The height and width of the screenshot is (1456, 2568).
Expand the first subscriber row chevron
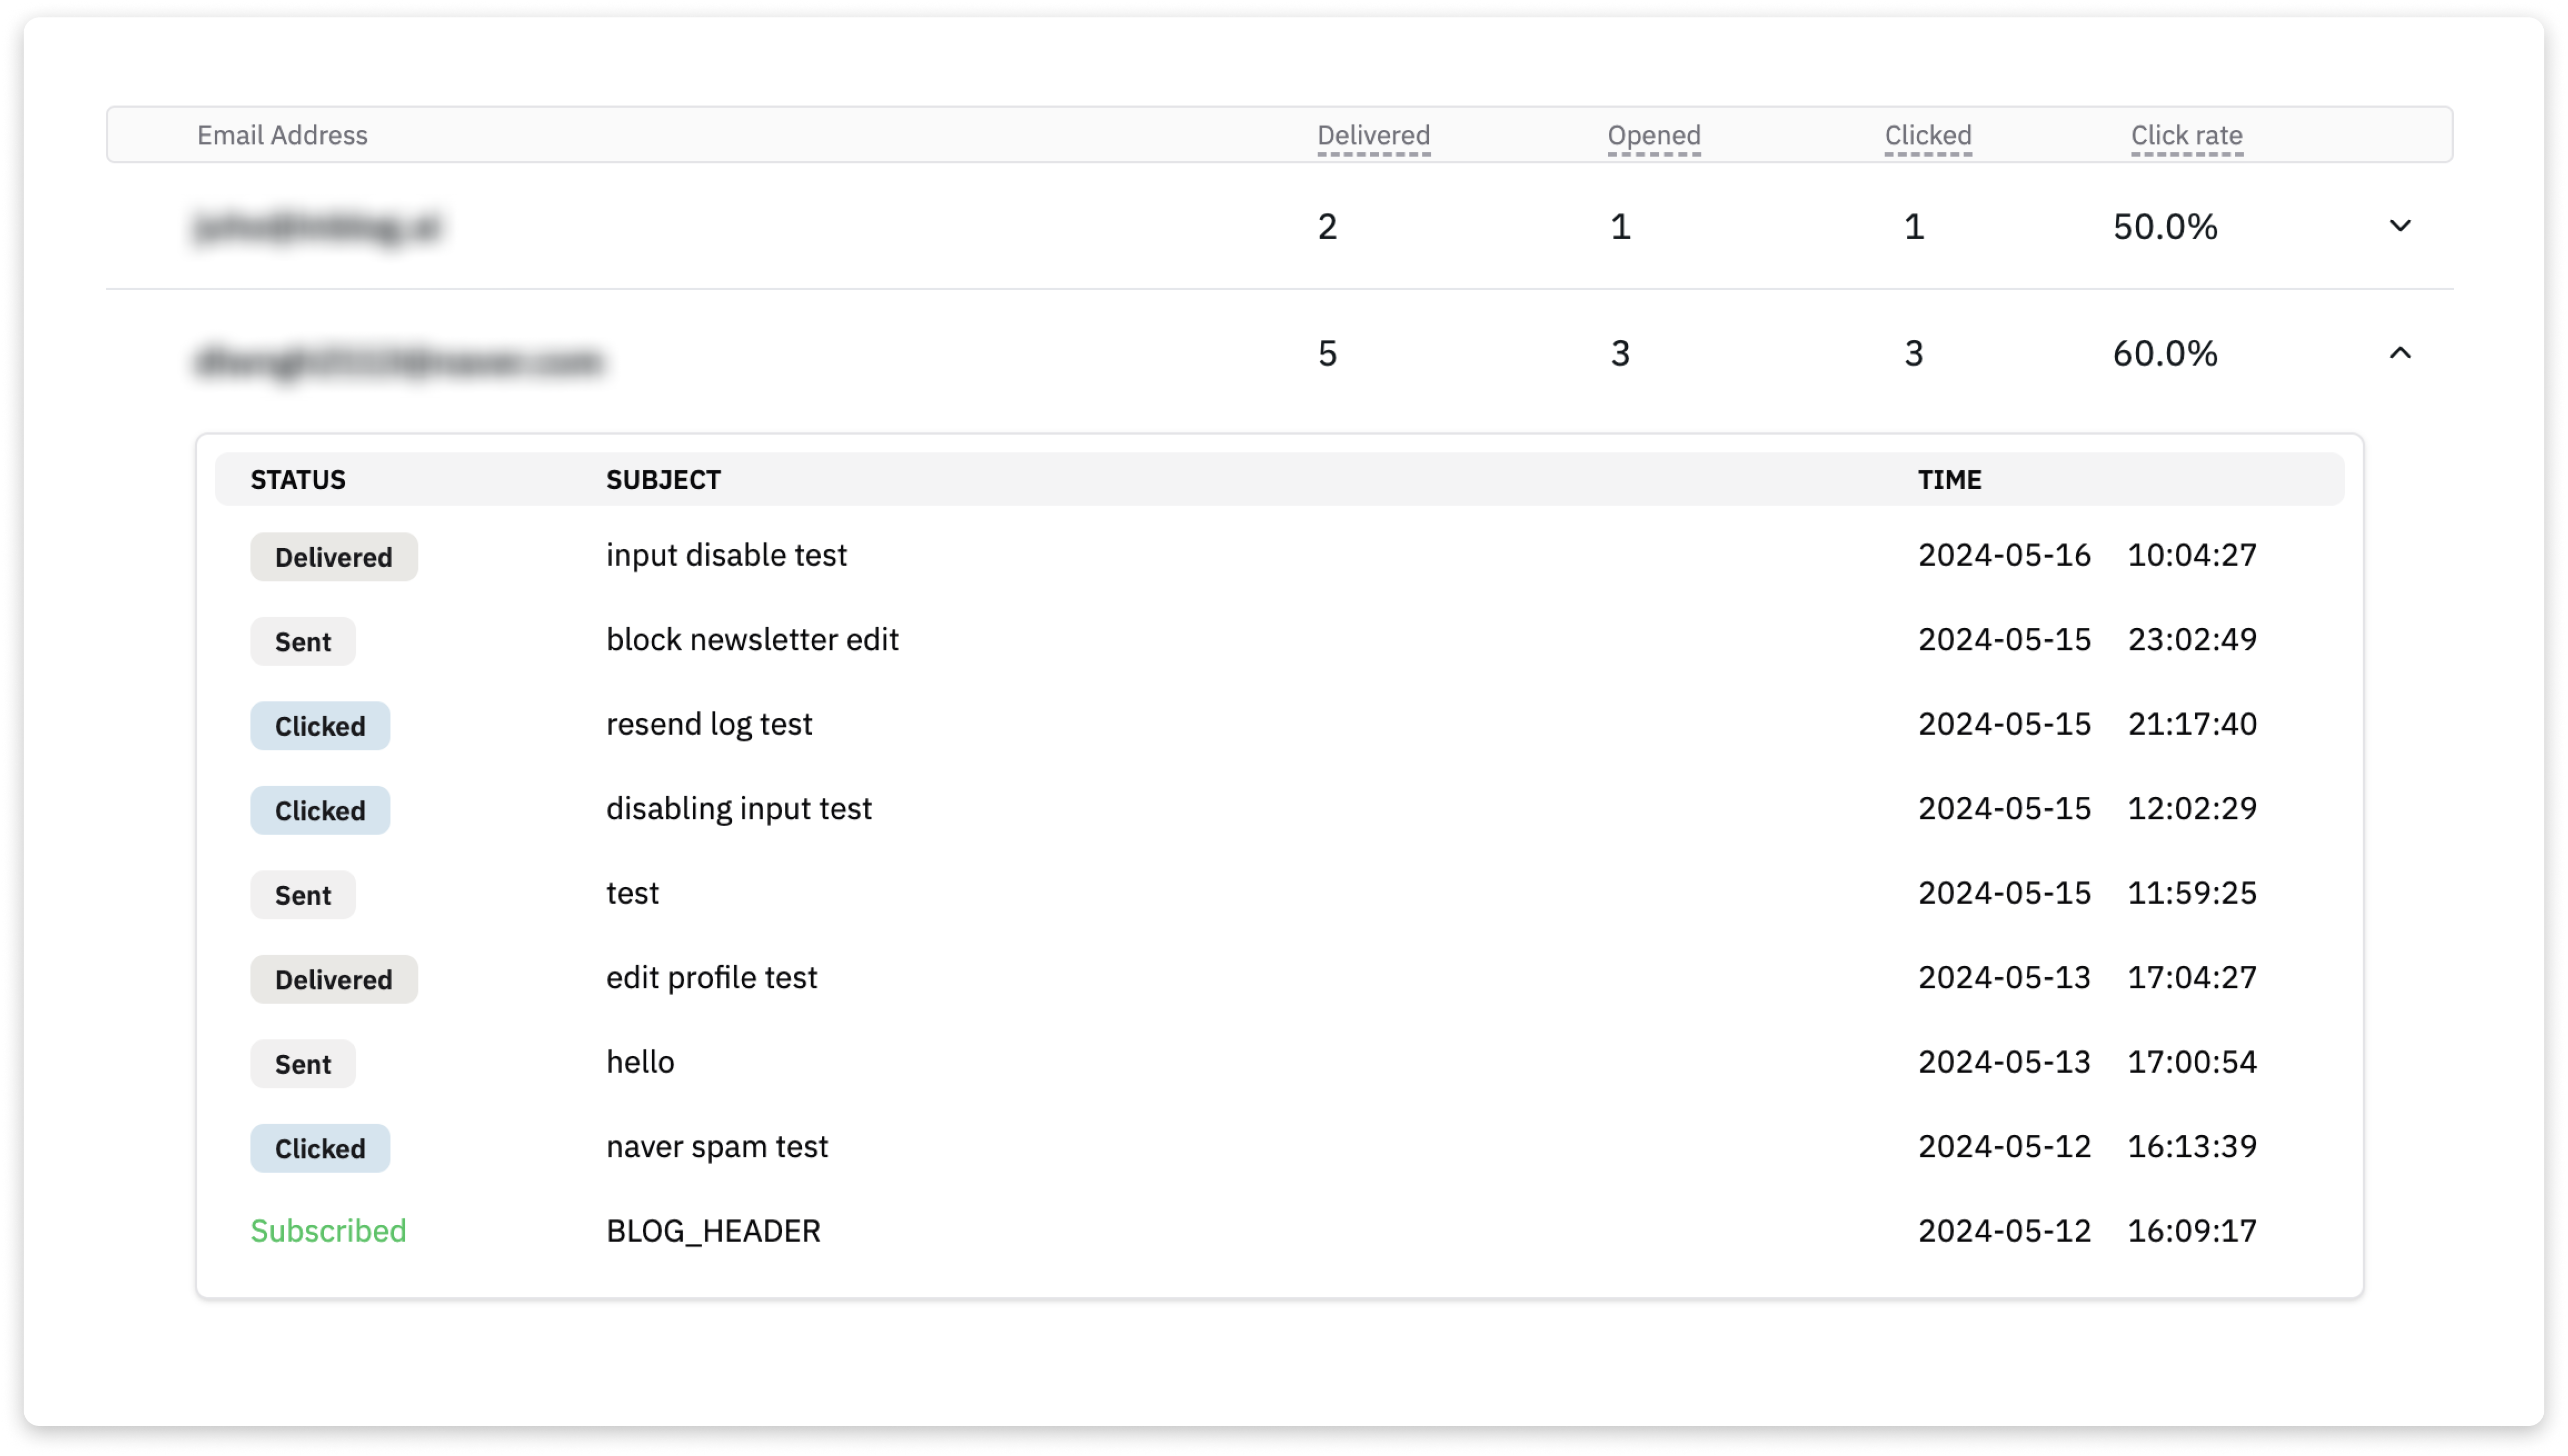[x=2399, y=226]
